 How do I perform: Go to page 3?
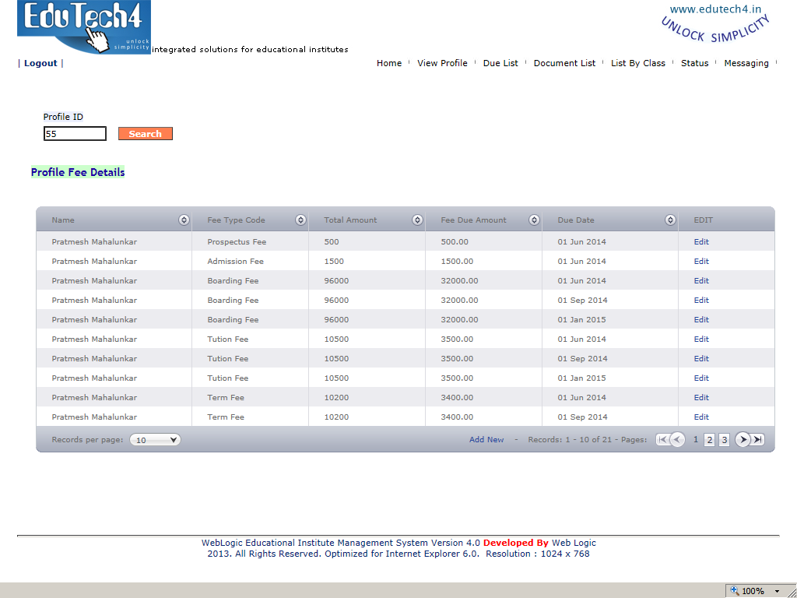point(725,439)
